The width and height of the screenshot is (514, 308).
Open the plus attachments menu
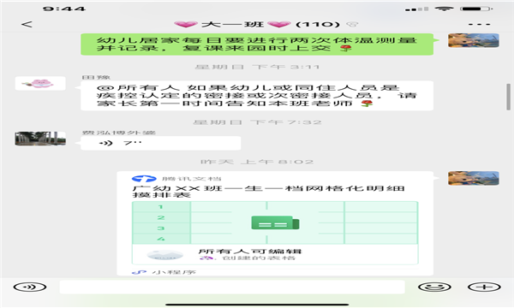[484, 287]
